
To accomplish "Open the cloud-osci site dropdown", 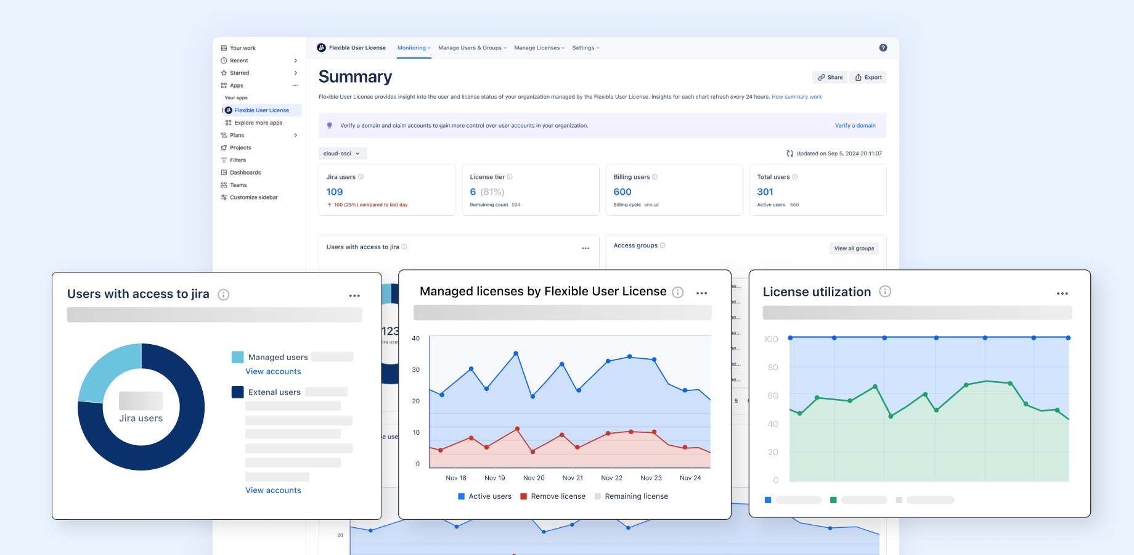I will point(342,154).
